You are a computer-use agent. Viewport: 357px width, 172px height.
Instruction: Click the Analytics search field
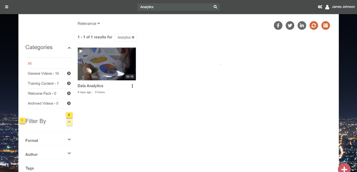point(175,7)
